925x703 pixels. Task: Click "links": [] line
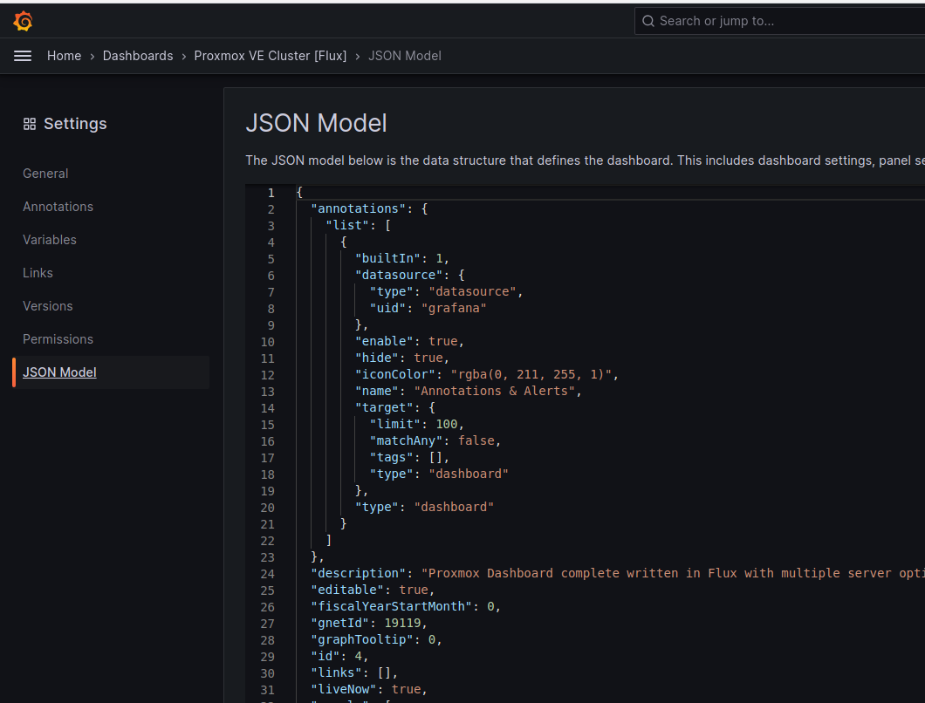coord(354,672)
